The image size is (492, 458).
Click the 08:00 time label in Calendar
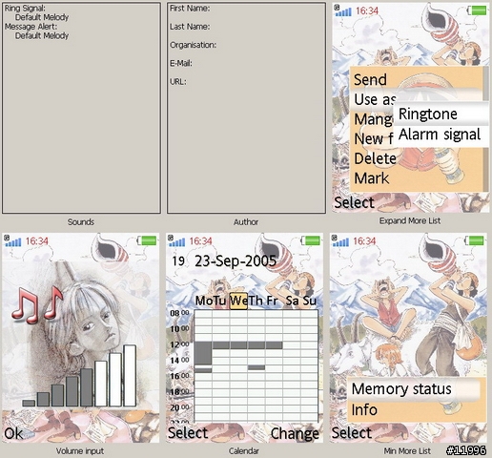(179, 313)
